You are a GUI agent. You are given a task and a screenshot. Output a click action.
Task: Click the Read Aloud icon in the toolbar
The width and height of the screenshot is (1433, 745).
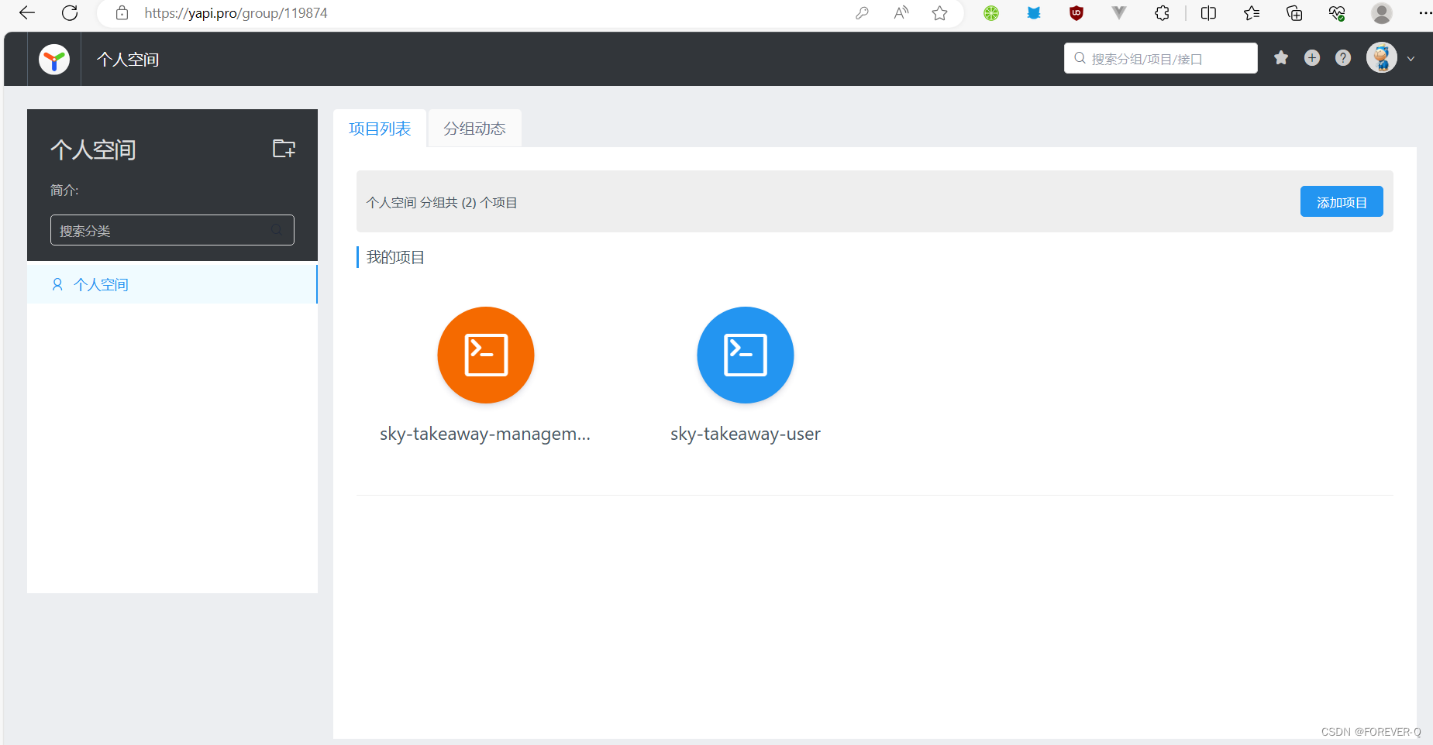[x=901, y=13]
